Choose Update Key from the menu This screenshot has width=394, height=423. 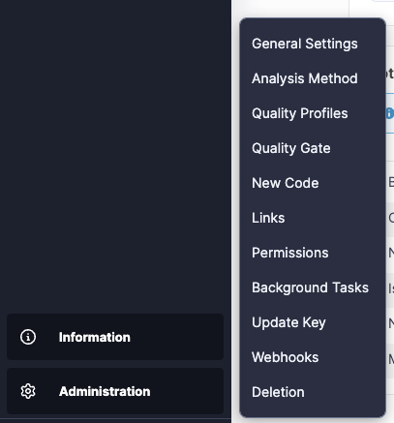pos(288,322)
